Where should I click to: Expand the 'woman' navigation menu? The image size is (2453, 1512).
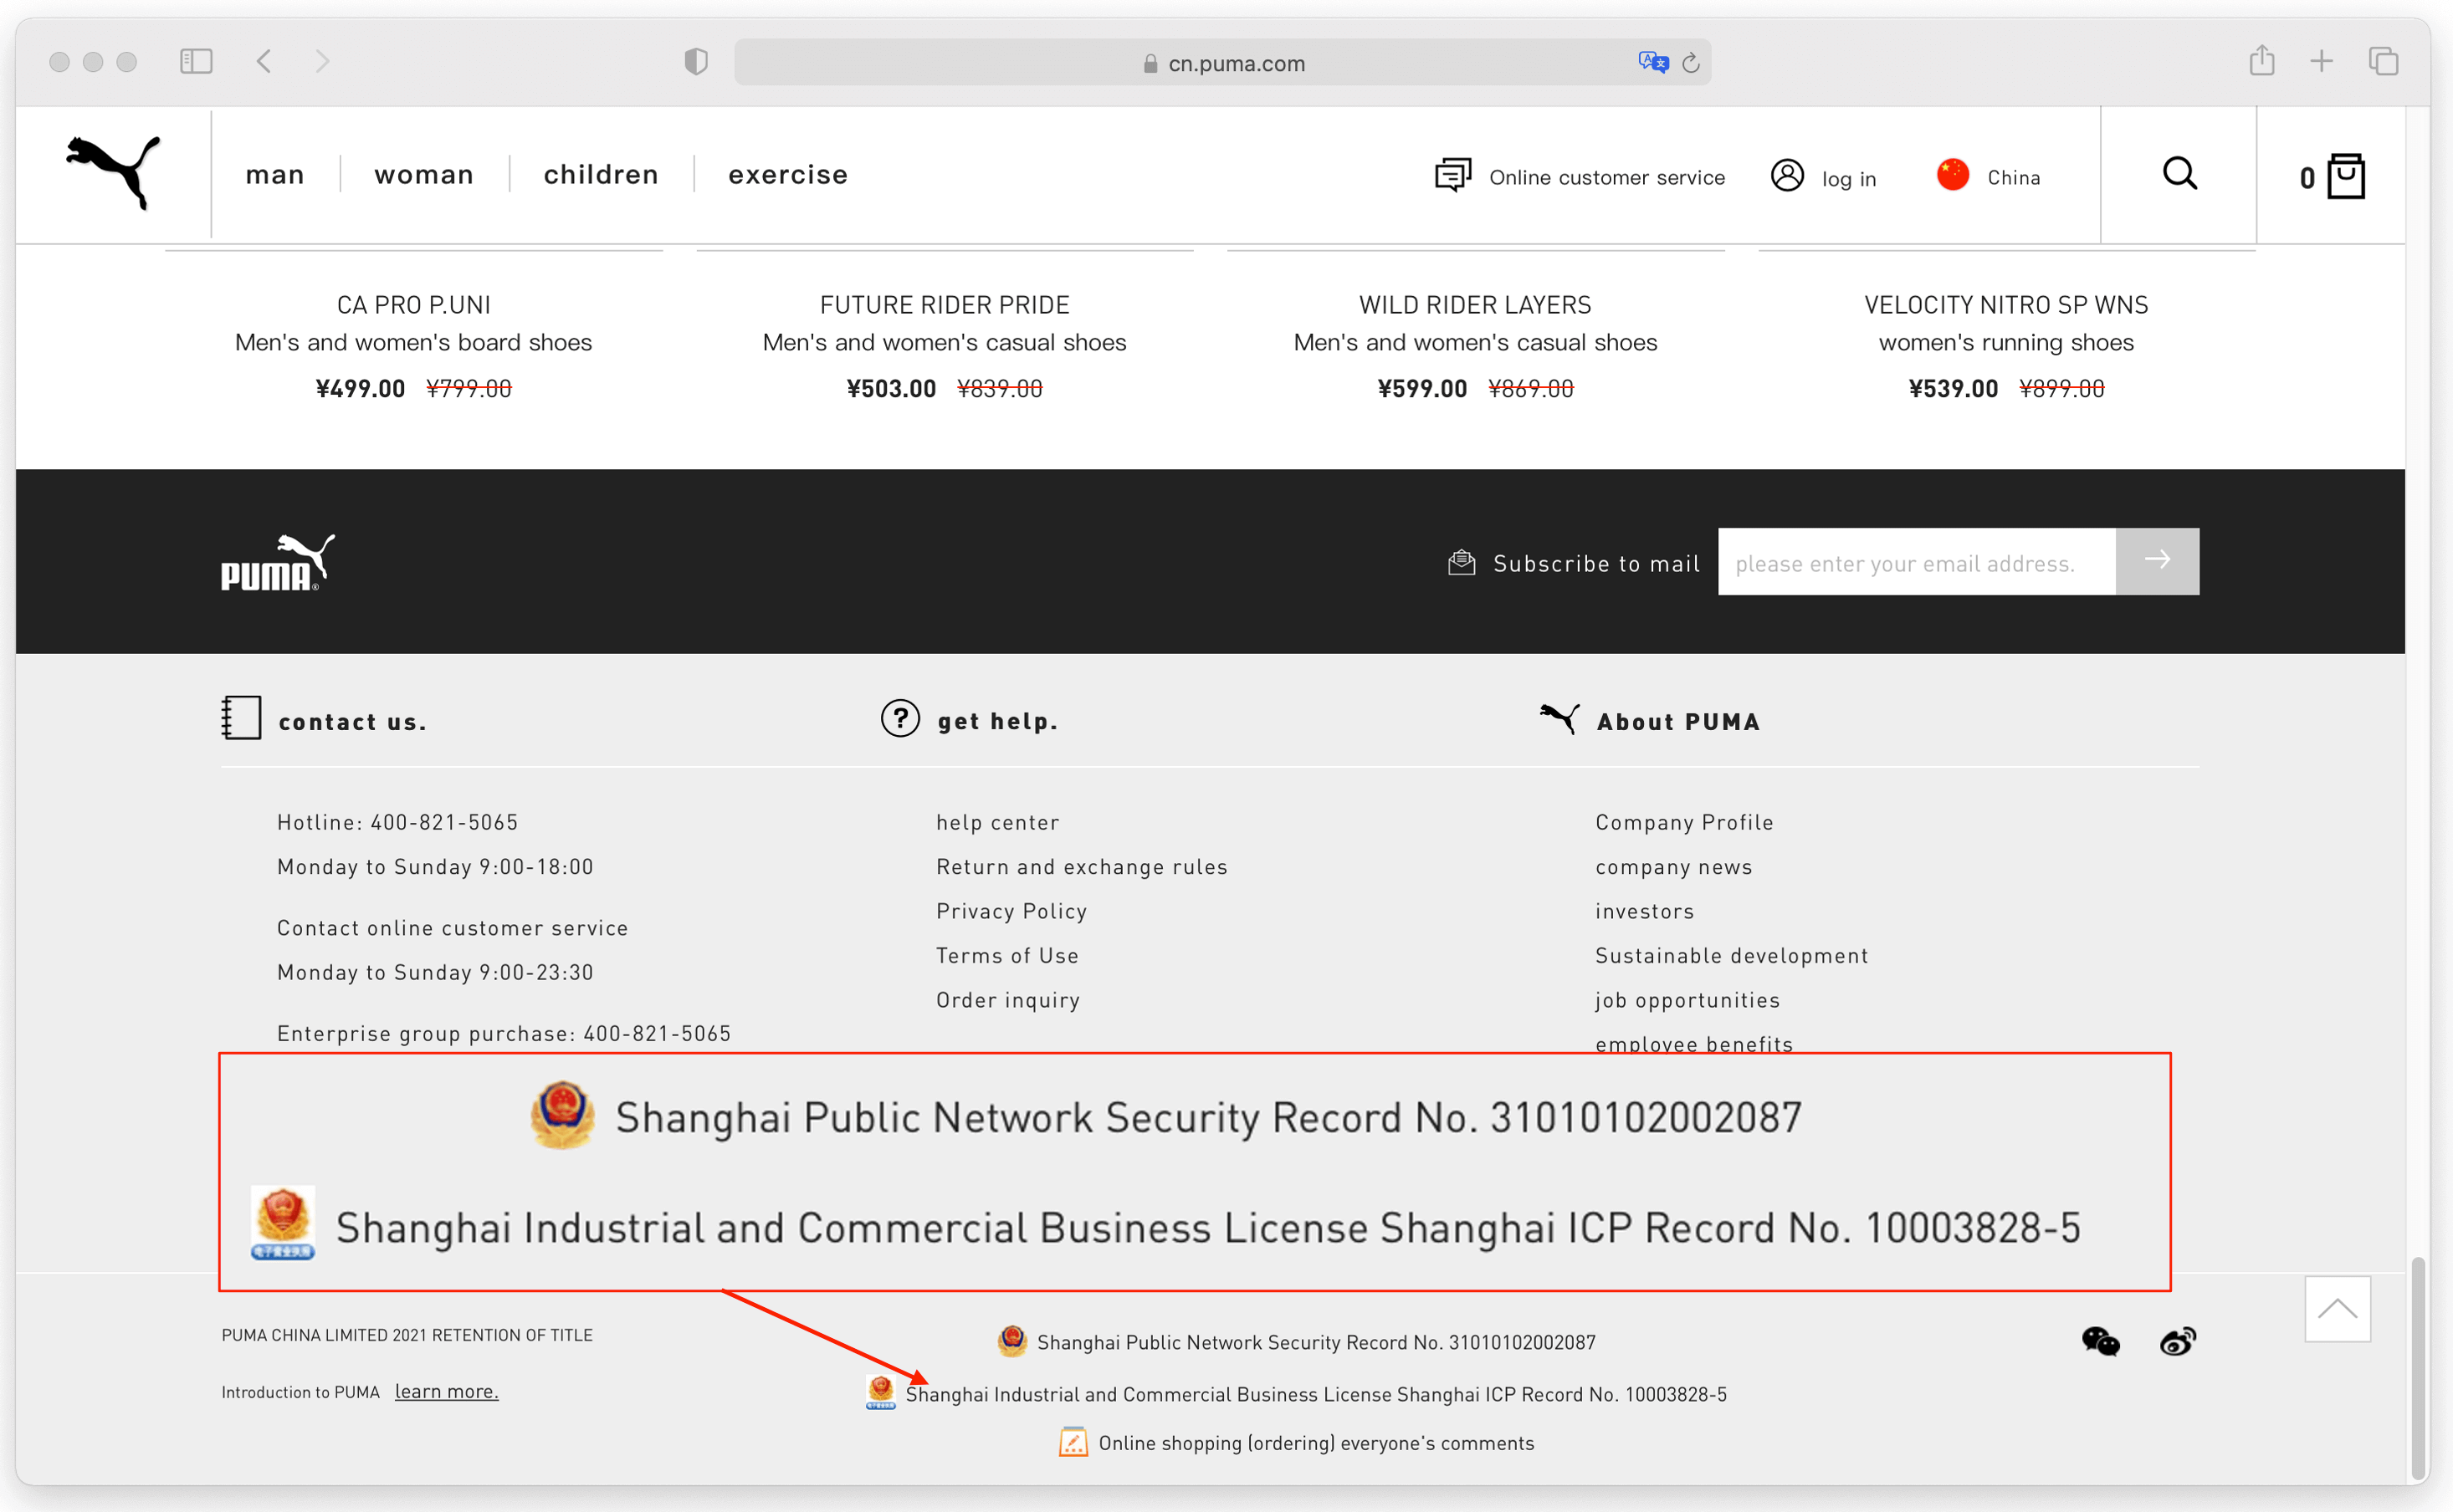pos(424,175)
